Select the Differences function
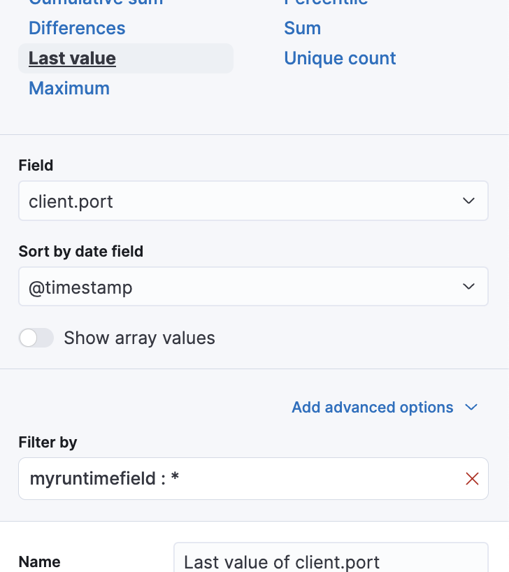509x572 pixels. pyautogui.click(x=77, y=29)
